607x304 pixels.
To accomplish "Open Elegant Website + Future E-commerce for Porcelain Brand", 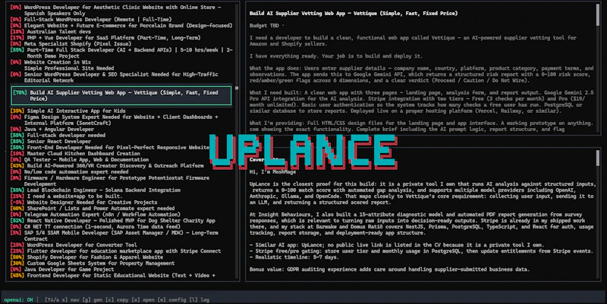I will [x=121, y=26].
